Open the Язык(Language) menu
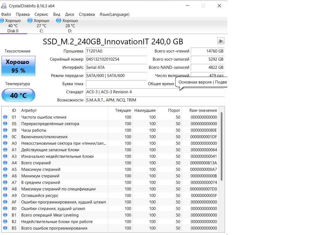This screenshot has height=235, width=314. (114, 14)
